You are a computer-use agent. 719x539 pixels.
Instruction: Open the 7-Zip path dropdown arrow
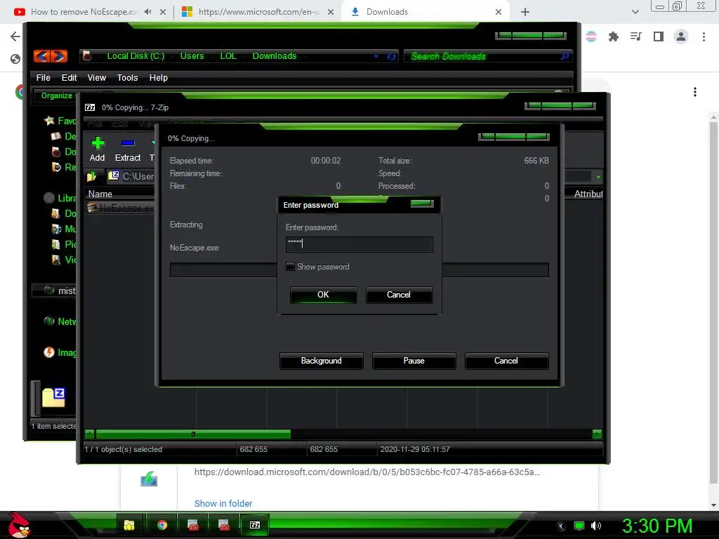tap(598, 176)
